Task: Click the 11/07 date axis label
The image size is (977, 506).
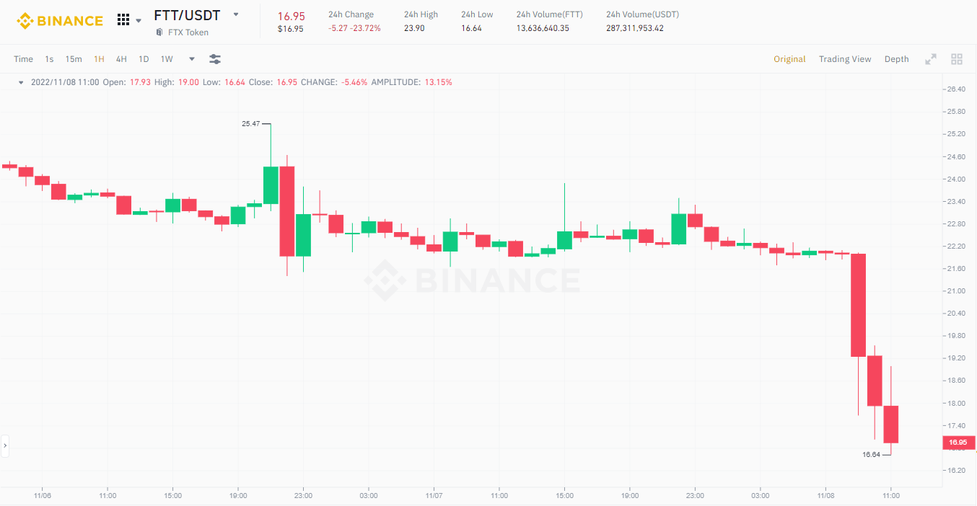Action: tap(434, 496)
